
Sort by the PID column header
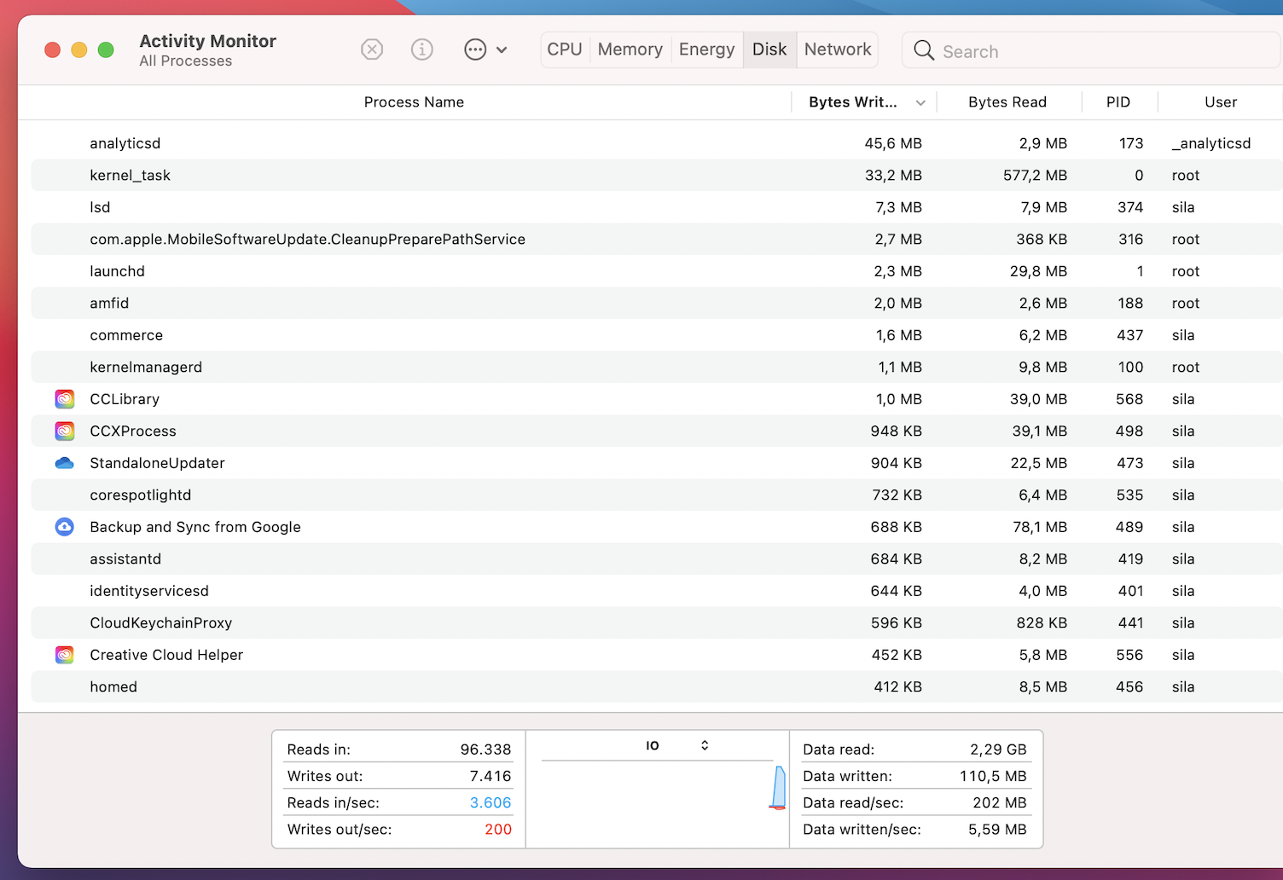[x=1118, y=102]
